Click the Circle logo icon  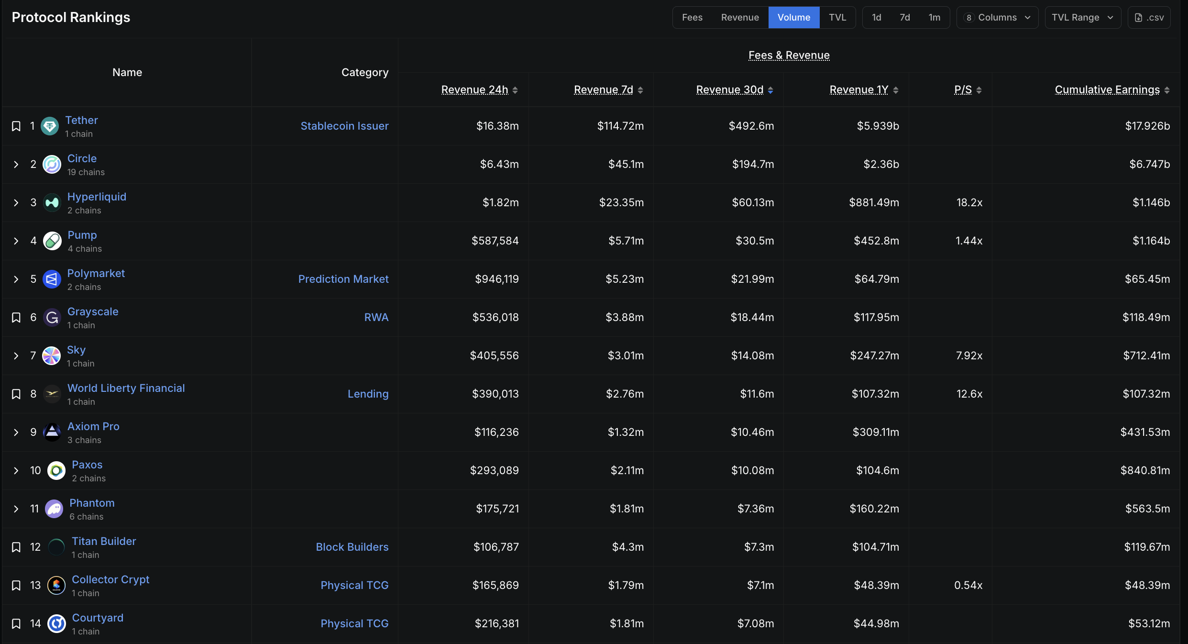pyautogui.click(x=52, y=165)
